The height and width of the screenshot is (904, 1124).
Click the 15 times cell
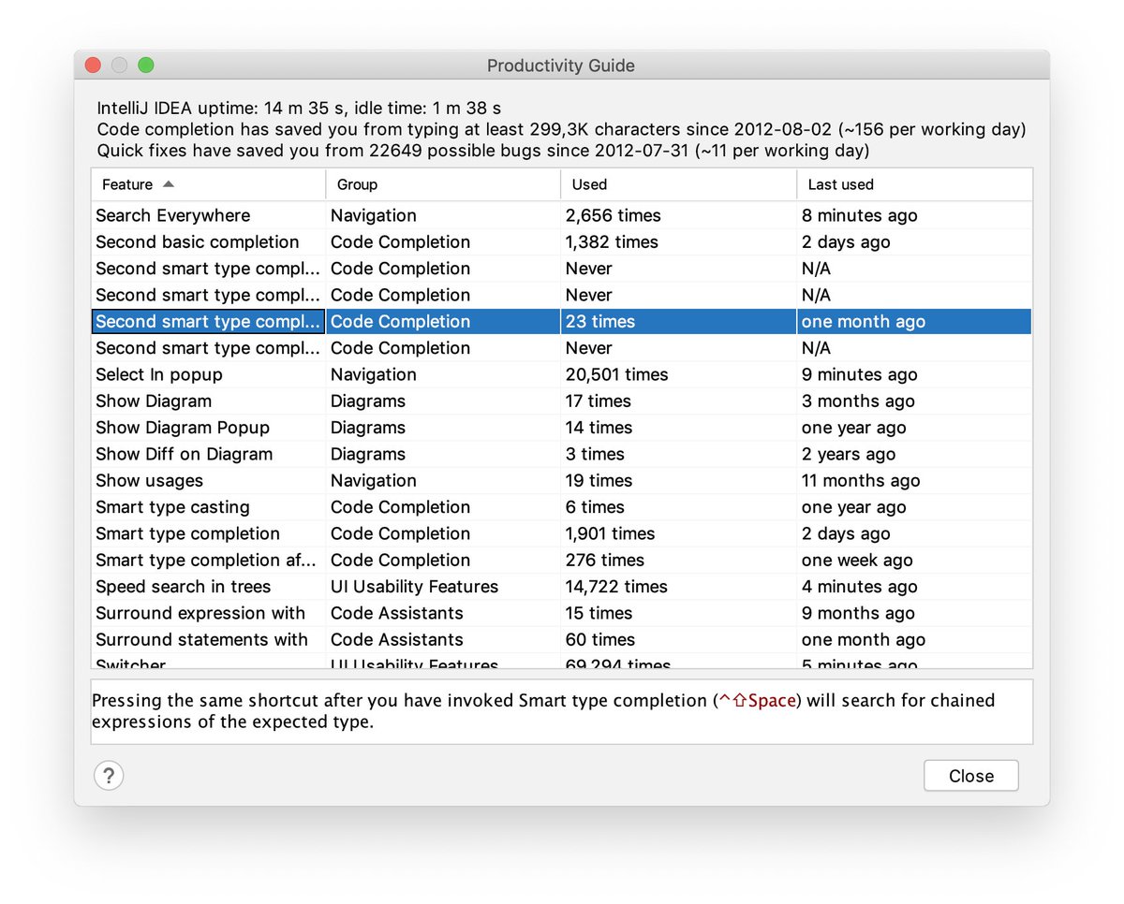678,613
